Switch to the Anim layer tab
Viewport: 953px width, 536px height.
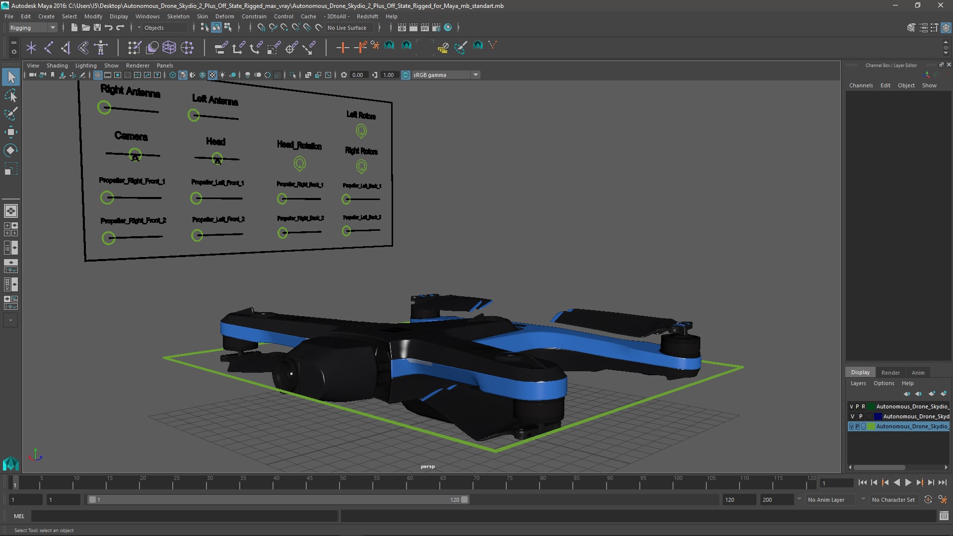click(918, 372)
